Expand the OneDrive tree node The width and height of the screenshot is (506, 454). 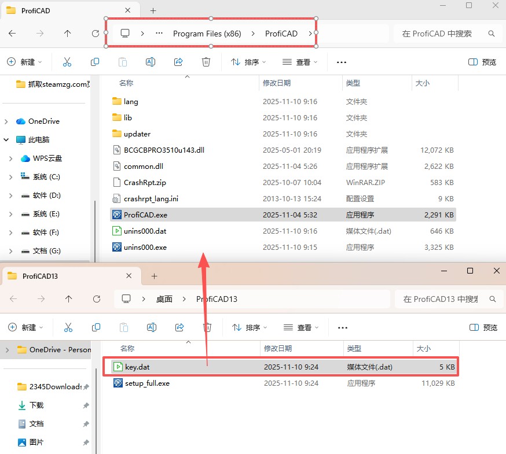[6, 121]
